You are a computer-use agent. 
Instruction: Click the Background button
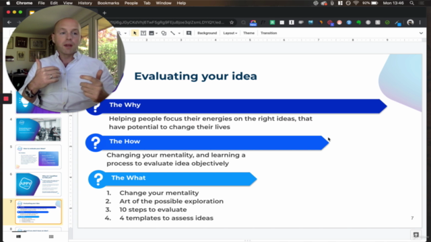207,33
